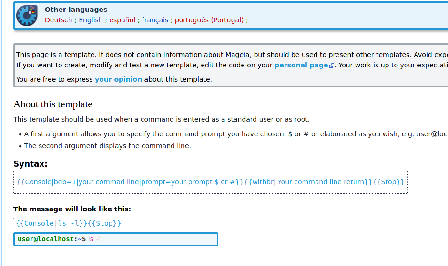Click the About this template heading
This screenshot has width=448, height=266.
(53, 104)
